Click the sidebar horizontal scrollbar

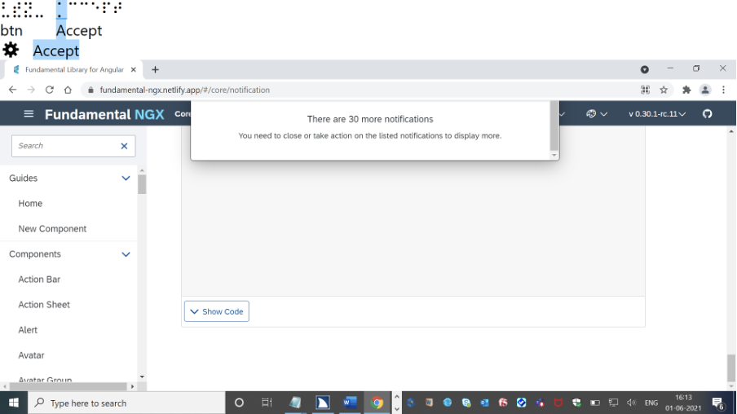[x=68, y=386]
